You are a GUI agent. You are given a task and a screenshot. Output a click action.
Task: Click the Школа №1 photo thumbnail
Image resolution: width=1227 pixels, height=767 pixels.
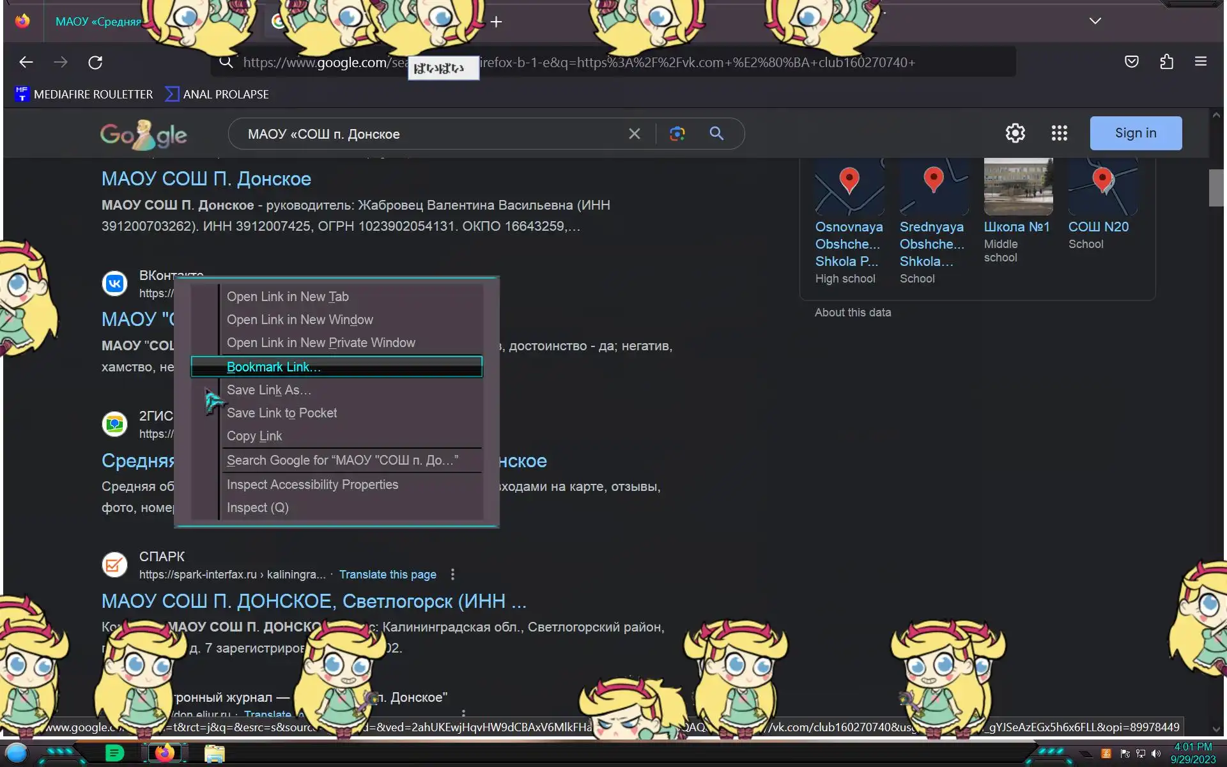coord(1017,187)
